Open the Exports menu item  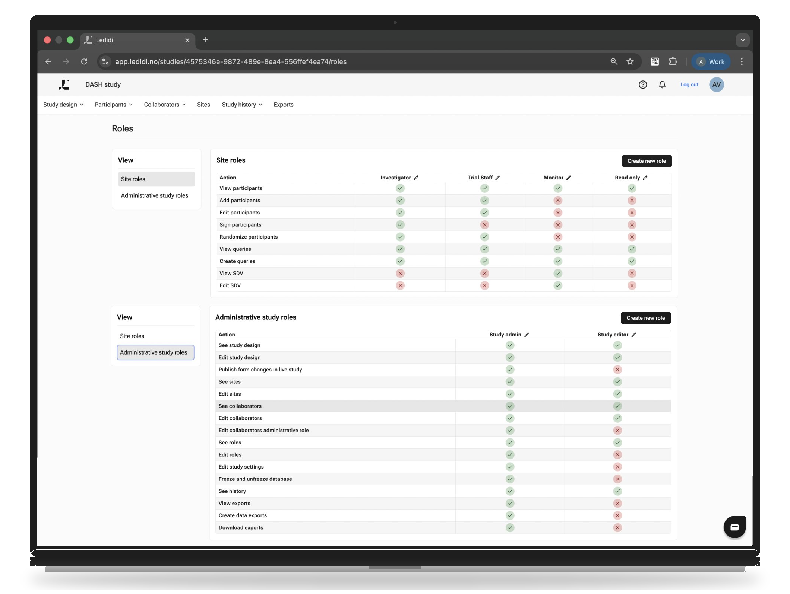[283, 105]
